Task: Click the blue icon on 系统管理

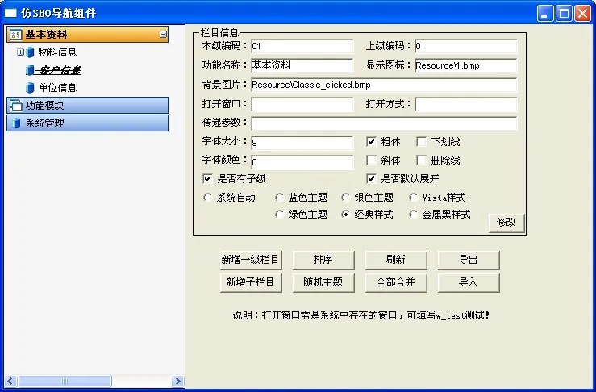Action: pos(16,123)
